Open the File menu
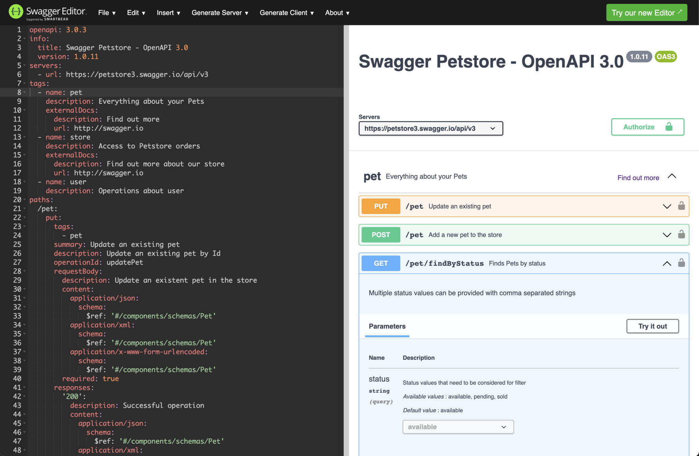 point(106,13)
